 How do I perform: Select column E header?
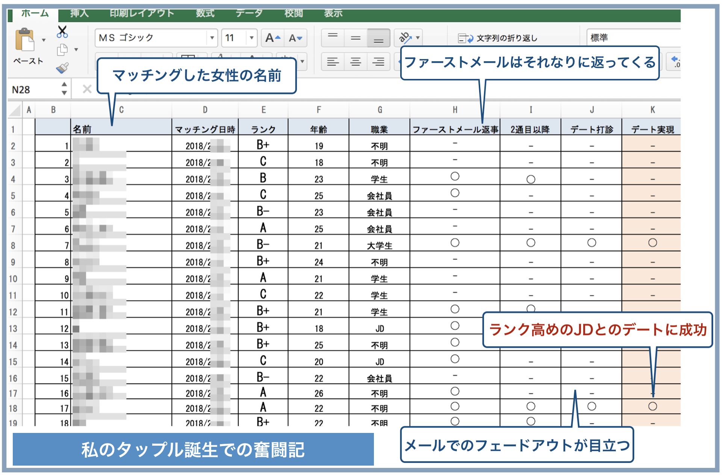click(263, 110)
